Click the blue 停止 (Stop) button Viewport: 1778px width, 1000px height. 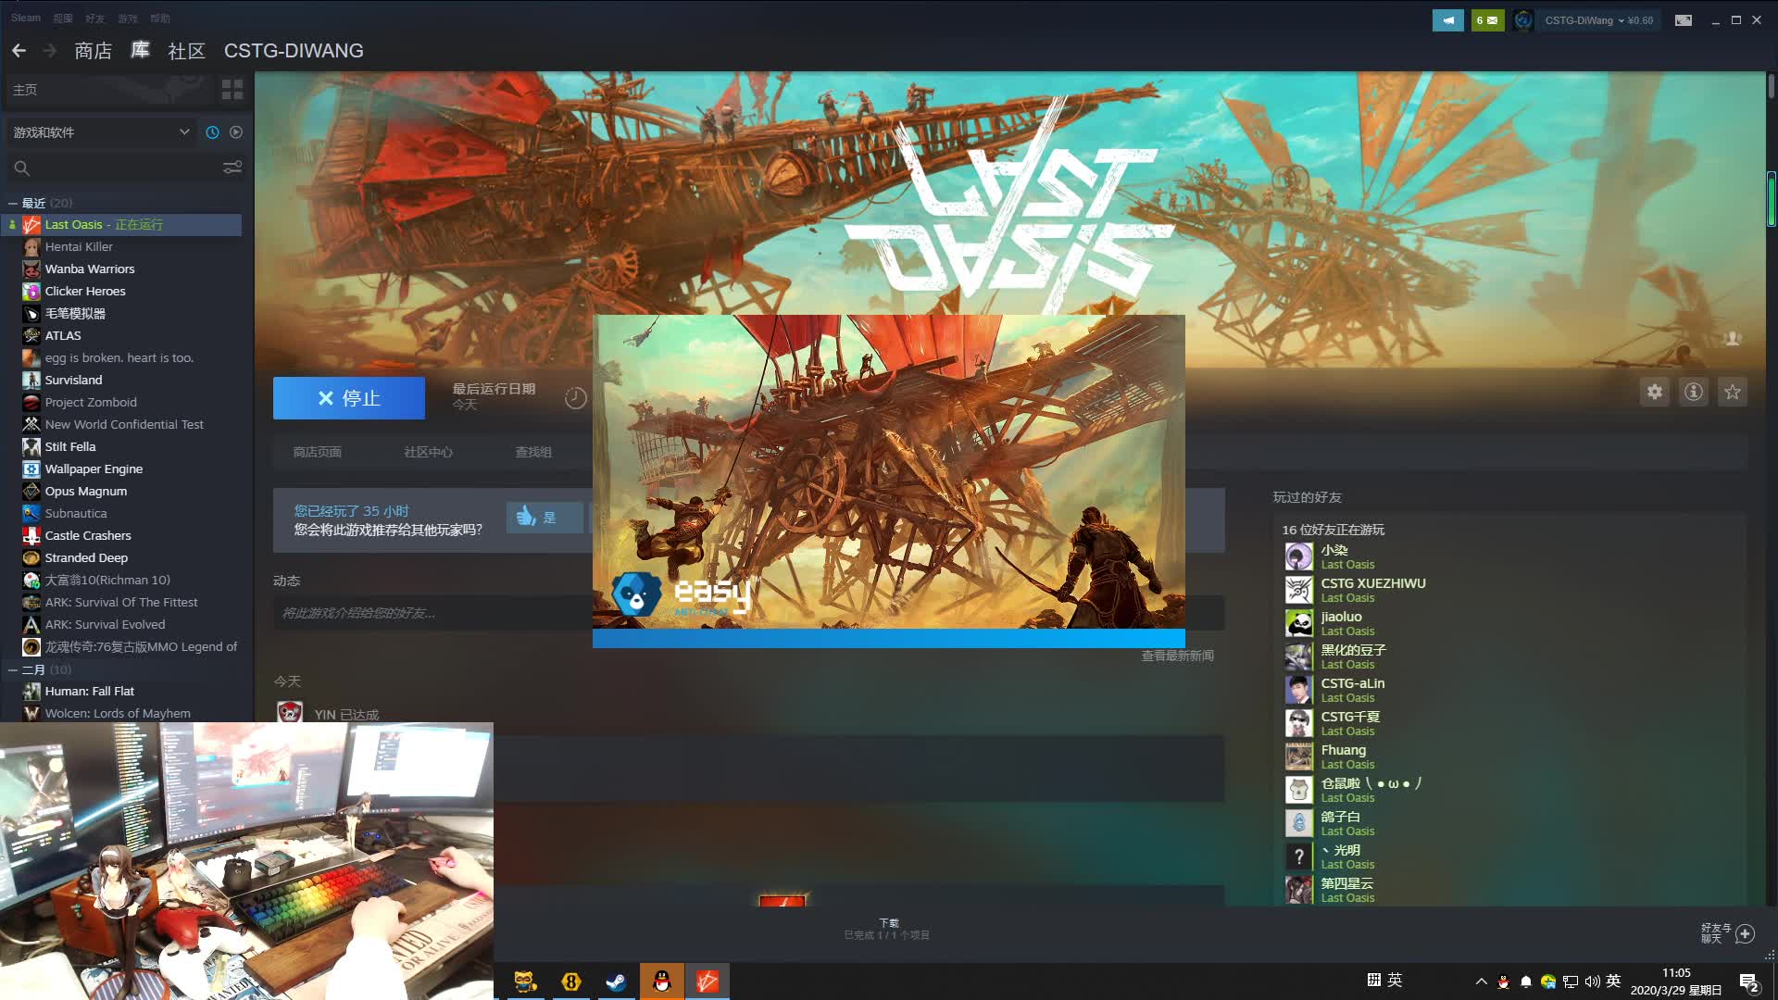348,397
